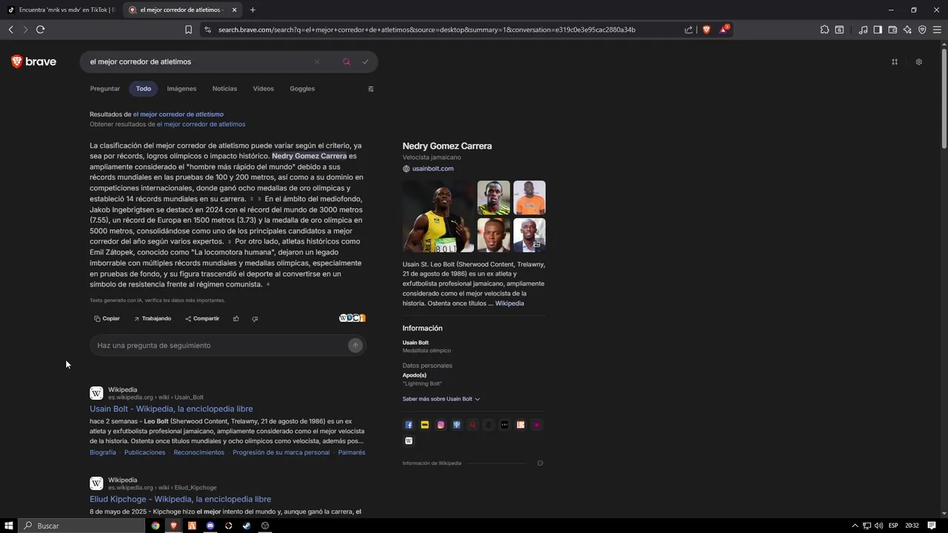
Task: Open Google Chrome from taskbar
Action: tap(156, 526)
